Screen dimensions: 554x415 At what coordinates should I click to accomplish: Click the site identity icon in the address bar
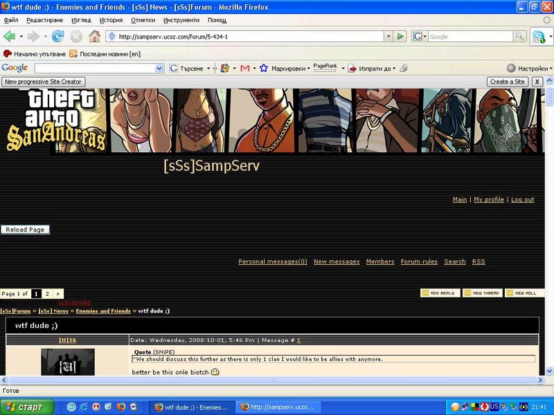pyautogui.click(x=112, y=37)
